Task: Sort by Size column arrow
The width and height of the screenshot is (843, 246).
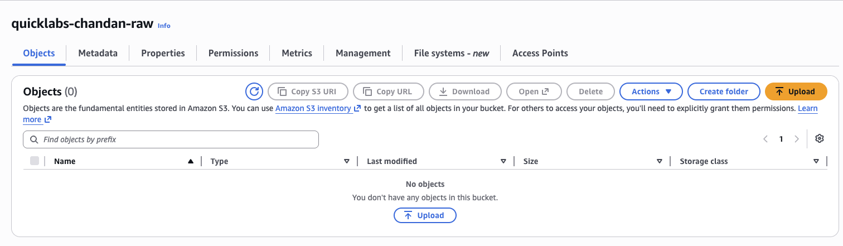Action: [660, 161]
